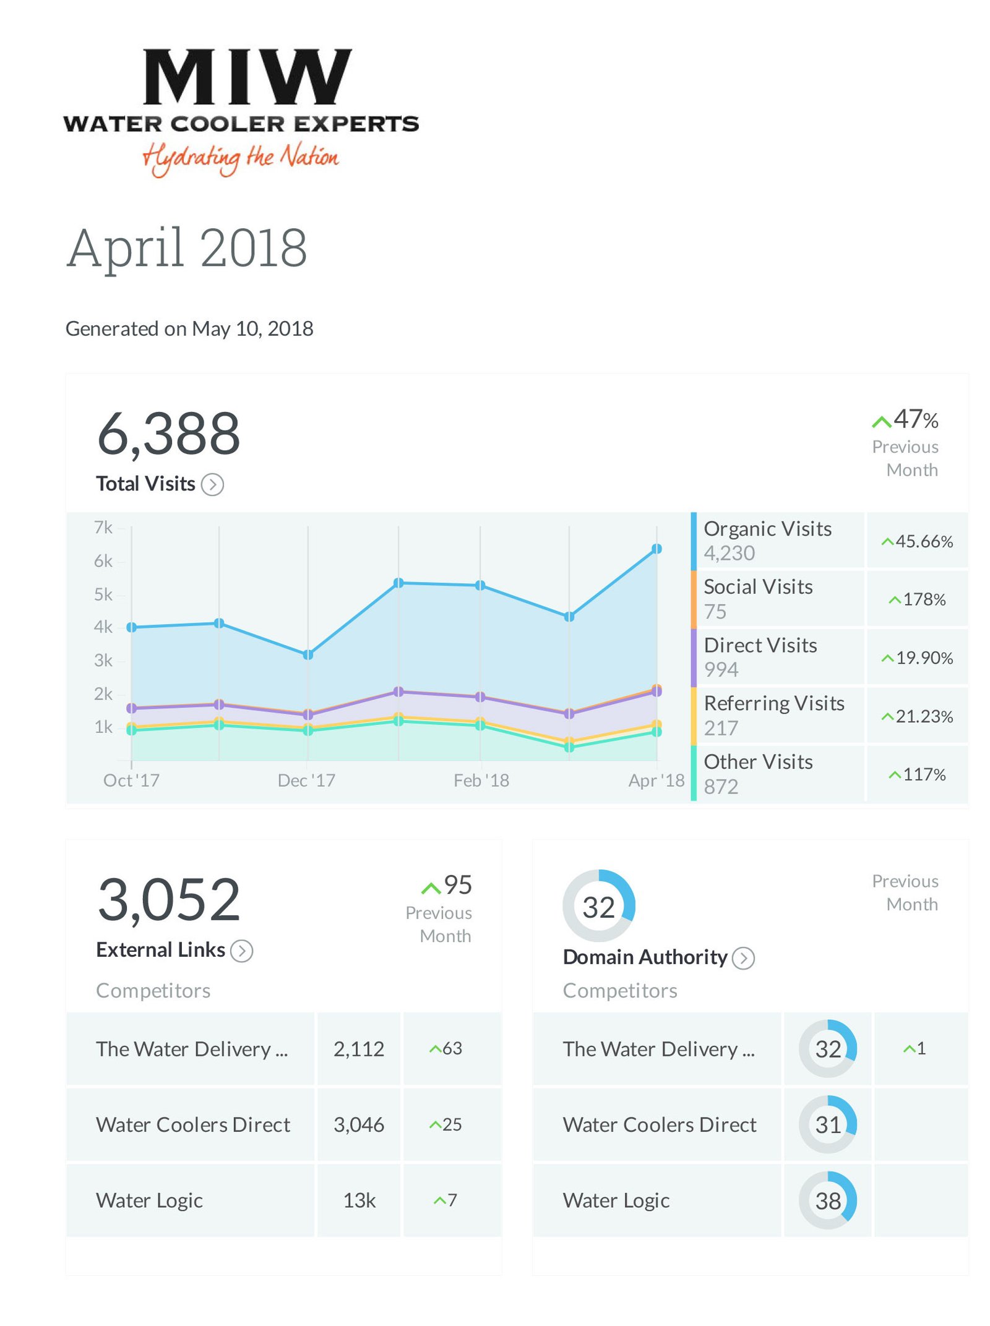Select the Other Visits legend row
The width and height of the screenshot is (990, 1326).
829,773
